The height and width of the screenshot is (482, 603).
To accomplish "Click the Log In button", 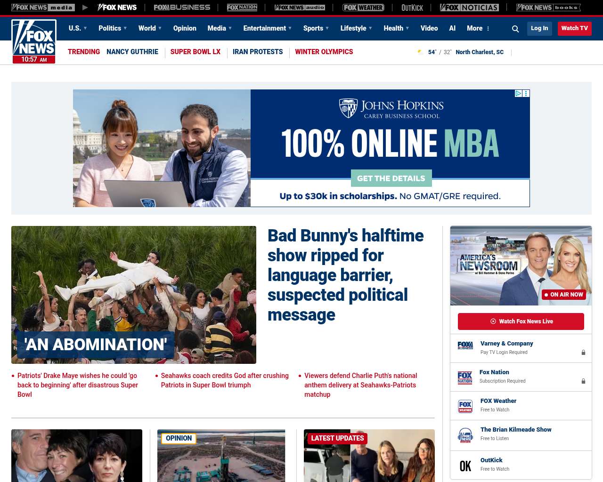I will 539,28.
